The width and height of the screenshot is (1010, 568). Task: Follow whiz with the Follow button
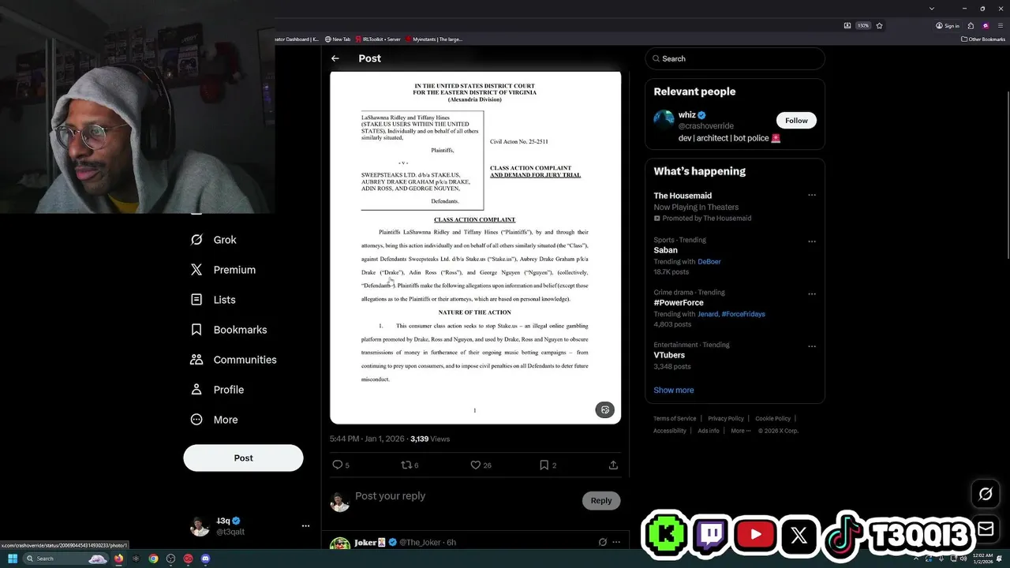[x=796, y=121]
